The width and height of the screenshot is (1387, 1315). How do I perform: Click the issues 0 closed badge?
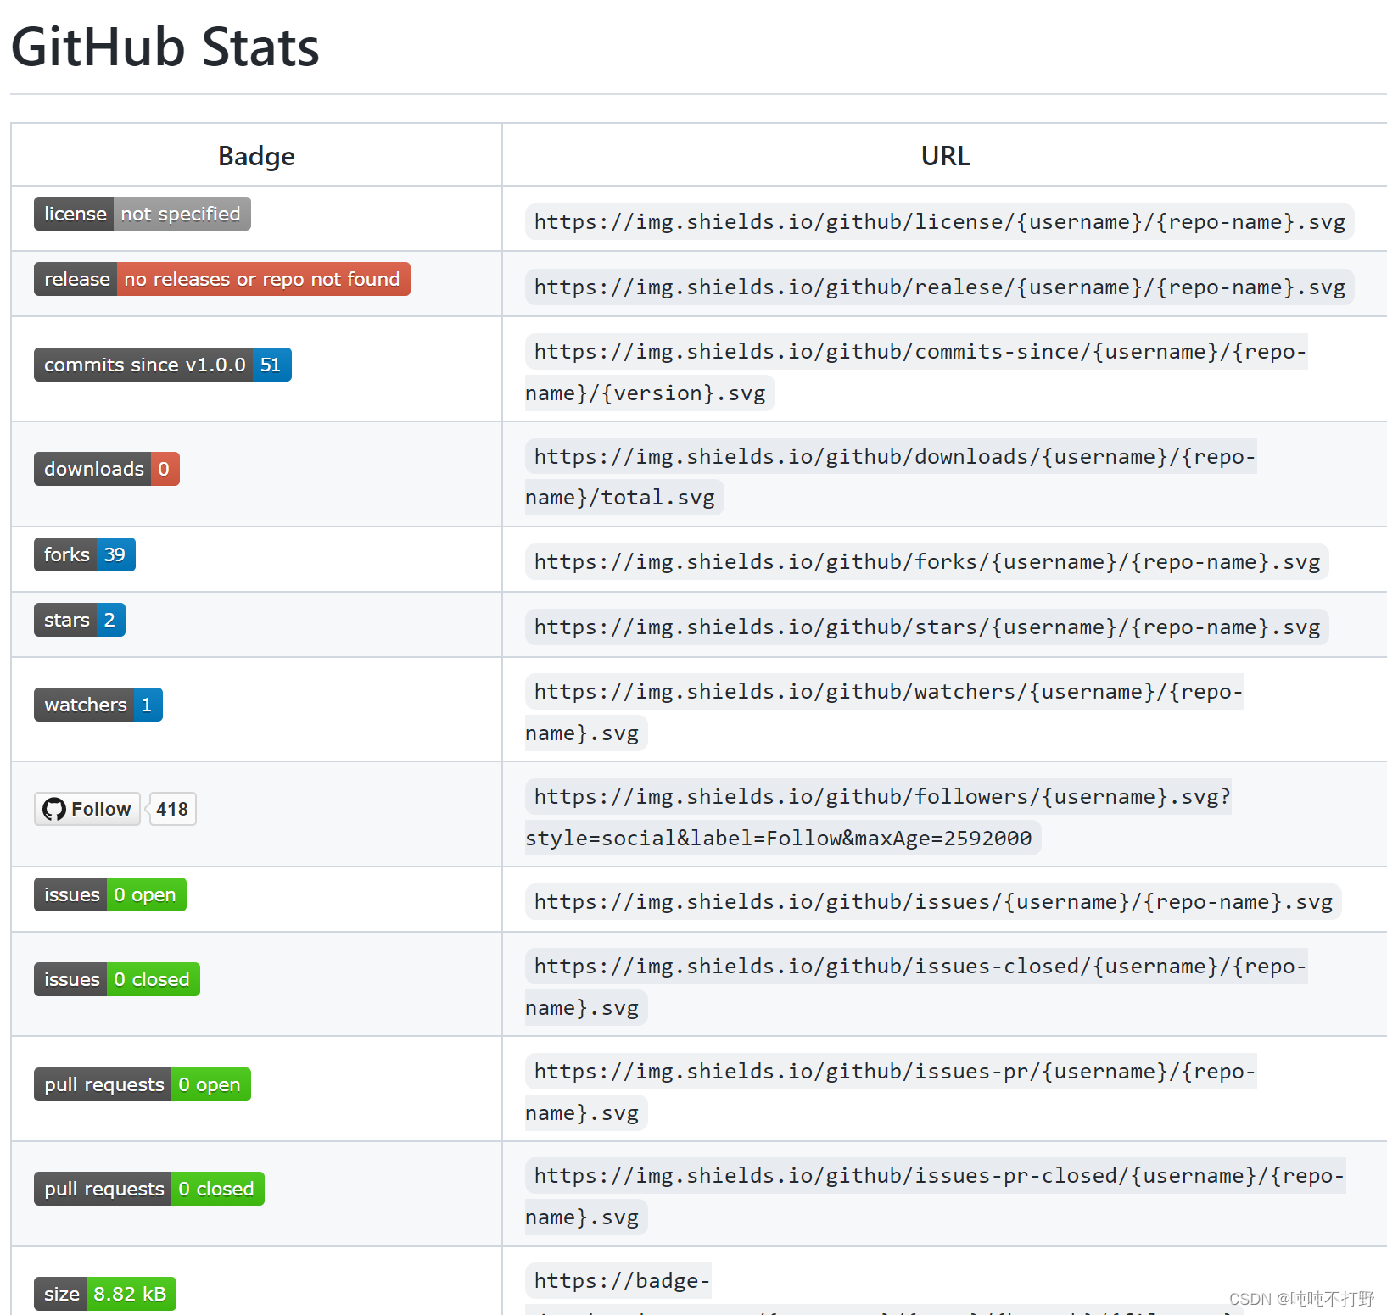tap(117, 979)
